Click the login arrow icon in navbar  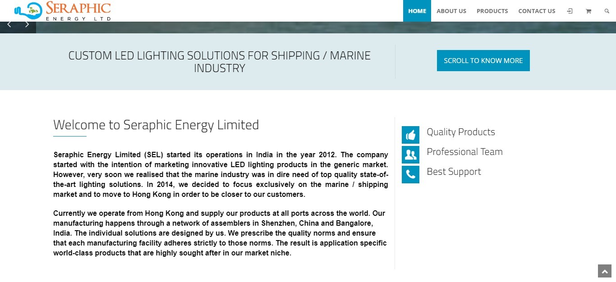[570, 11]
